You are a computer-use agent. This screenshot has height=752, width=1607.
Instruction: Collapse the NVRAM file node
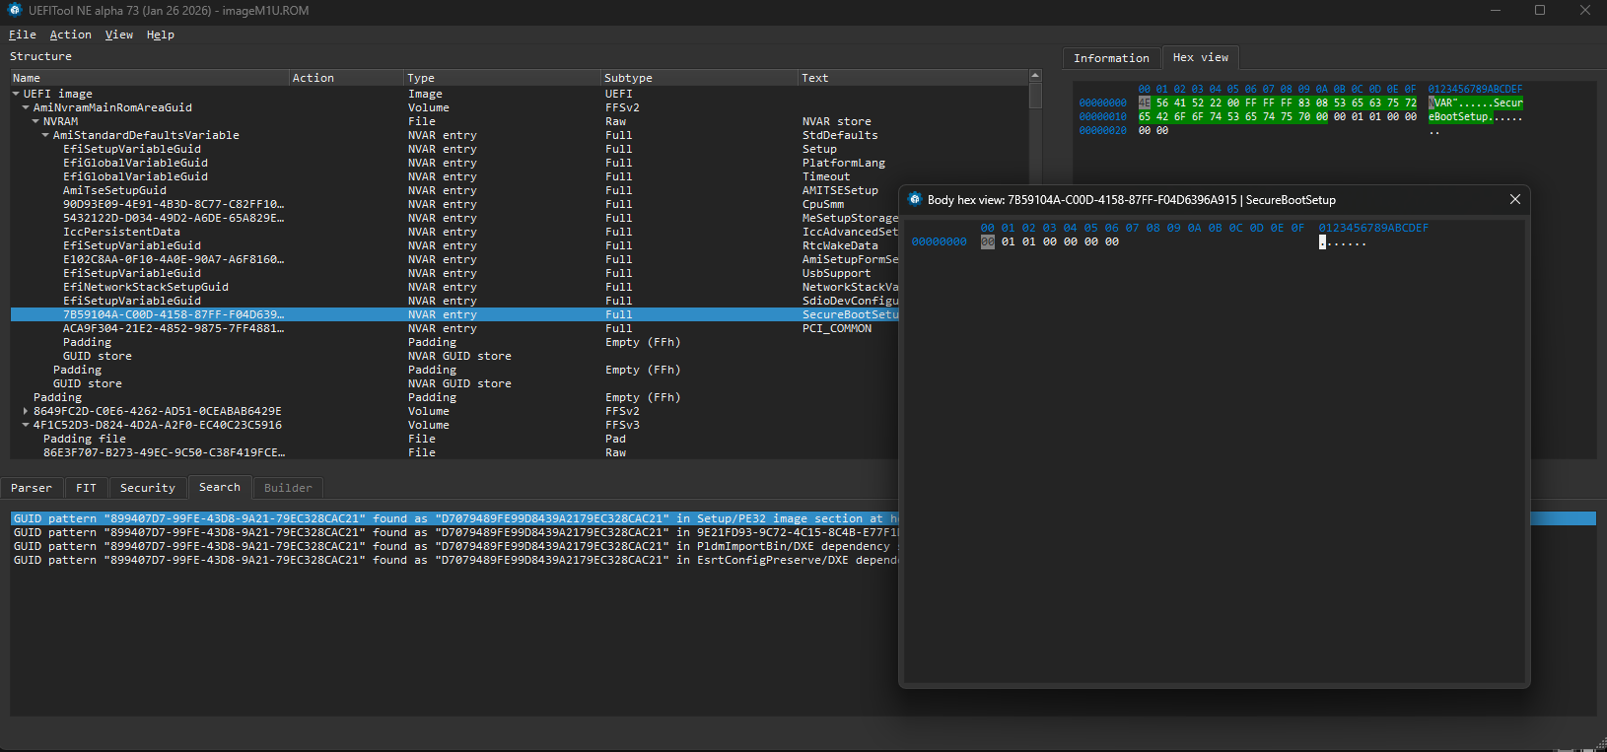click(35, 121)
